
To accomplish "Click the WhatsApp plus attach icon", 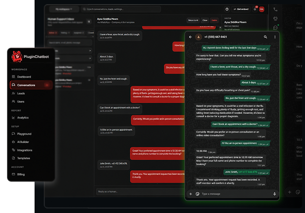I will click(191, 194).
